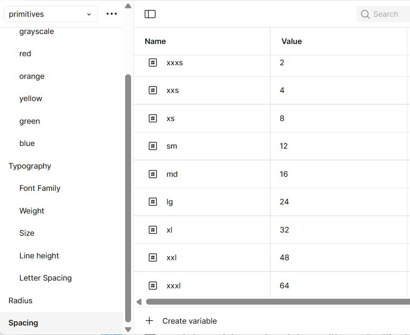Click the horizontal scrollbar left arrow
410x335 pixels.
point(139,302)
